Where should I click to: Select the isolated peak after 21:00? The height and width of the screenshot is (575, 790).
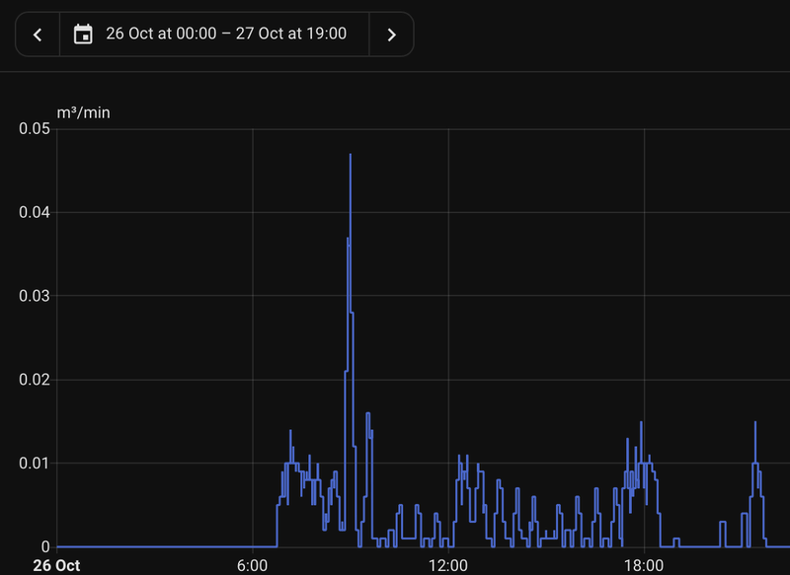[x=755, y=422]
